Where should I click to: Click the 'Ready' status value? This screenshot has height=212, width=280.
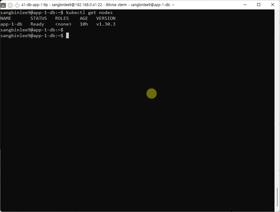tap(37, 24)
